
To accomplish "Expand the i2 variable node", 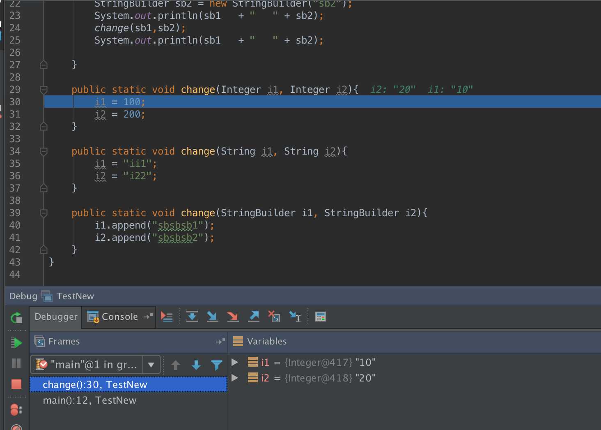I will (235, 378).
